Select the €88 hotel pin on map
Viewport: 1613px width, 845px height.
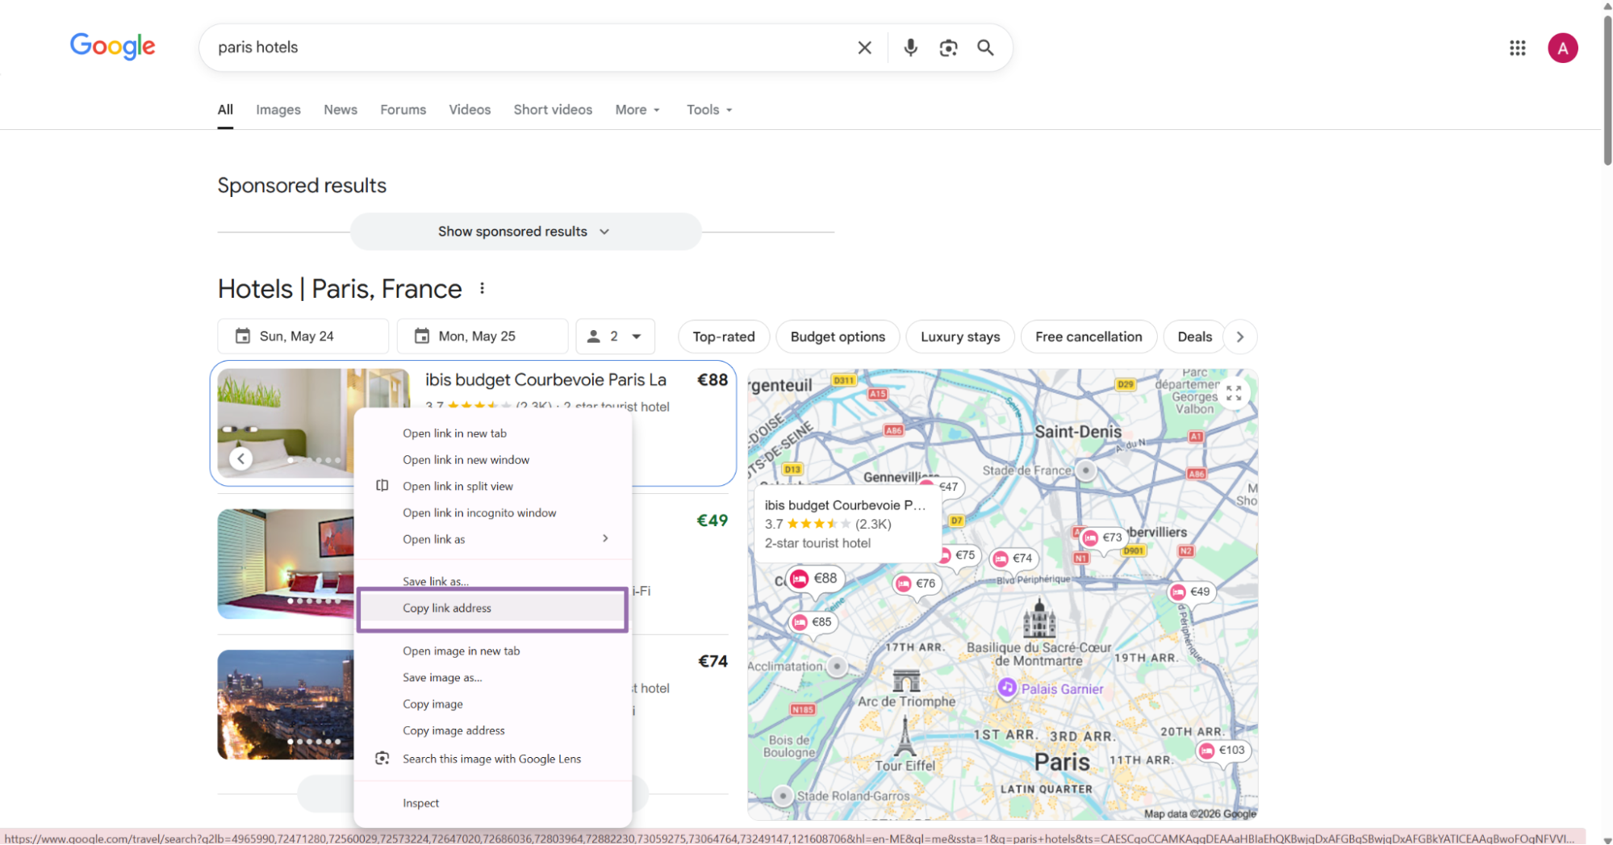point(815,578)
